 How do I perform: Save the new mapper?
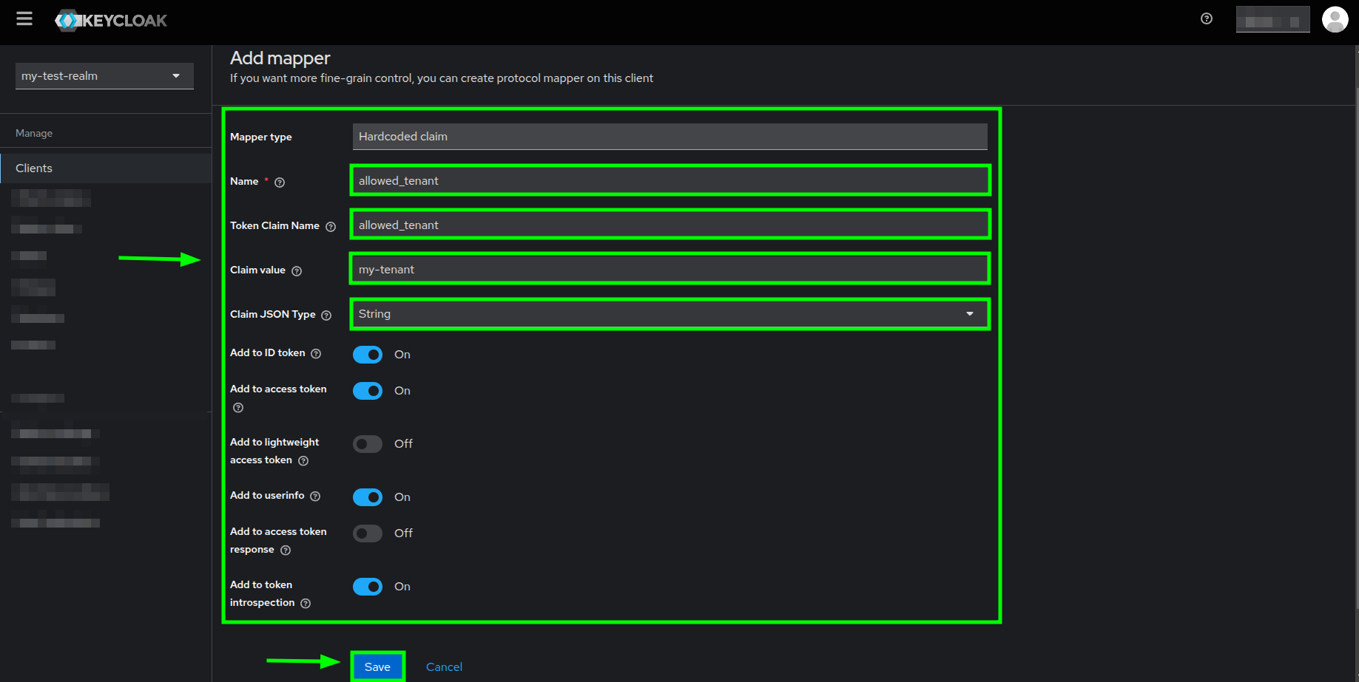[x=377, y=666]
